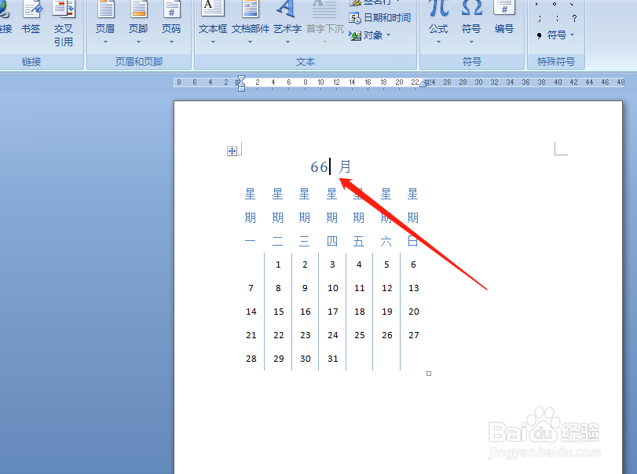
Task: Click the 月 heading text in calendar
Action: coord(345,166)
